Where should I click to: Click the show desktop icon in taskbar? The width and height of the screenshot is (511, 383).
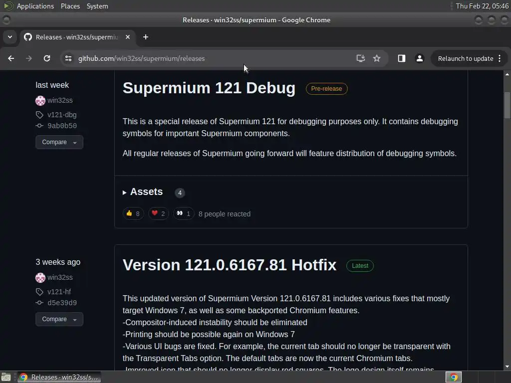click(6, 377)
